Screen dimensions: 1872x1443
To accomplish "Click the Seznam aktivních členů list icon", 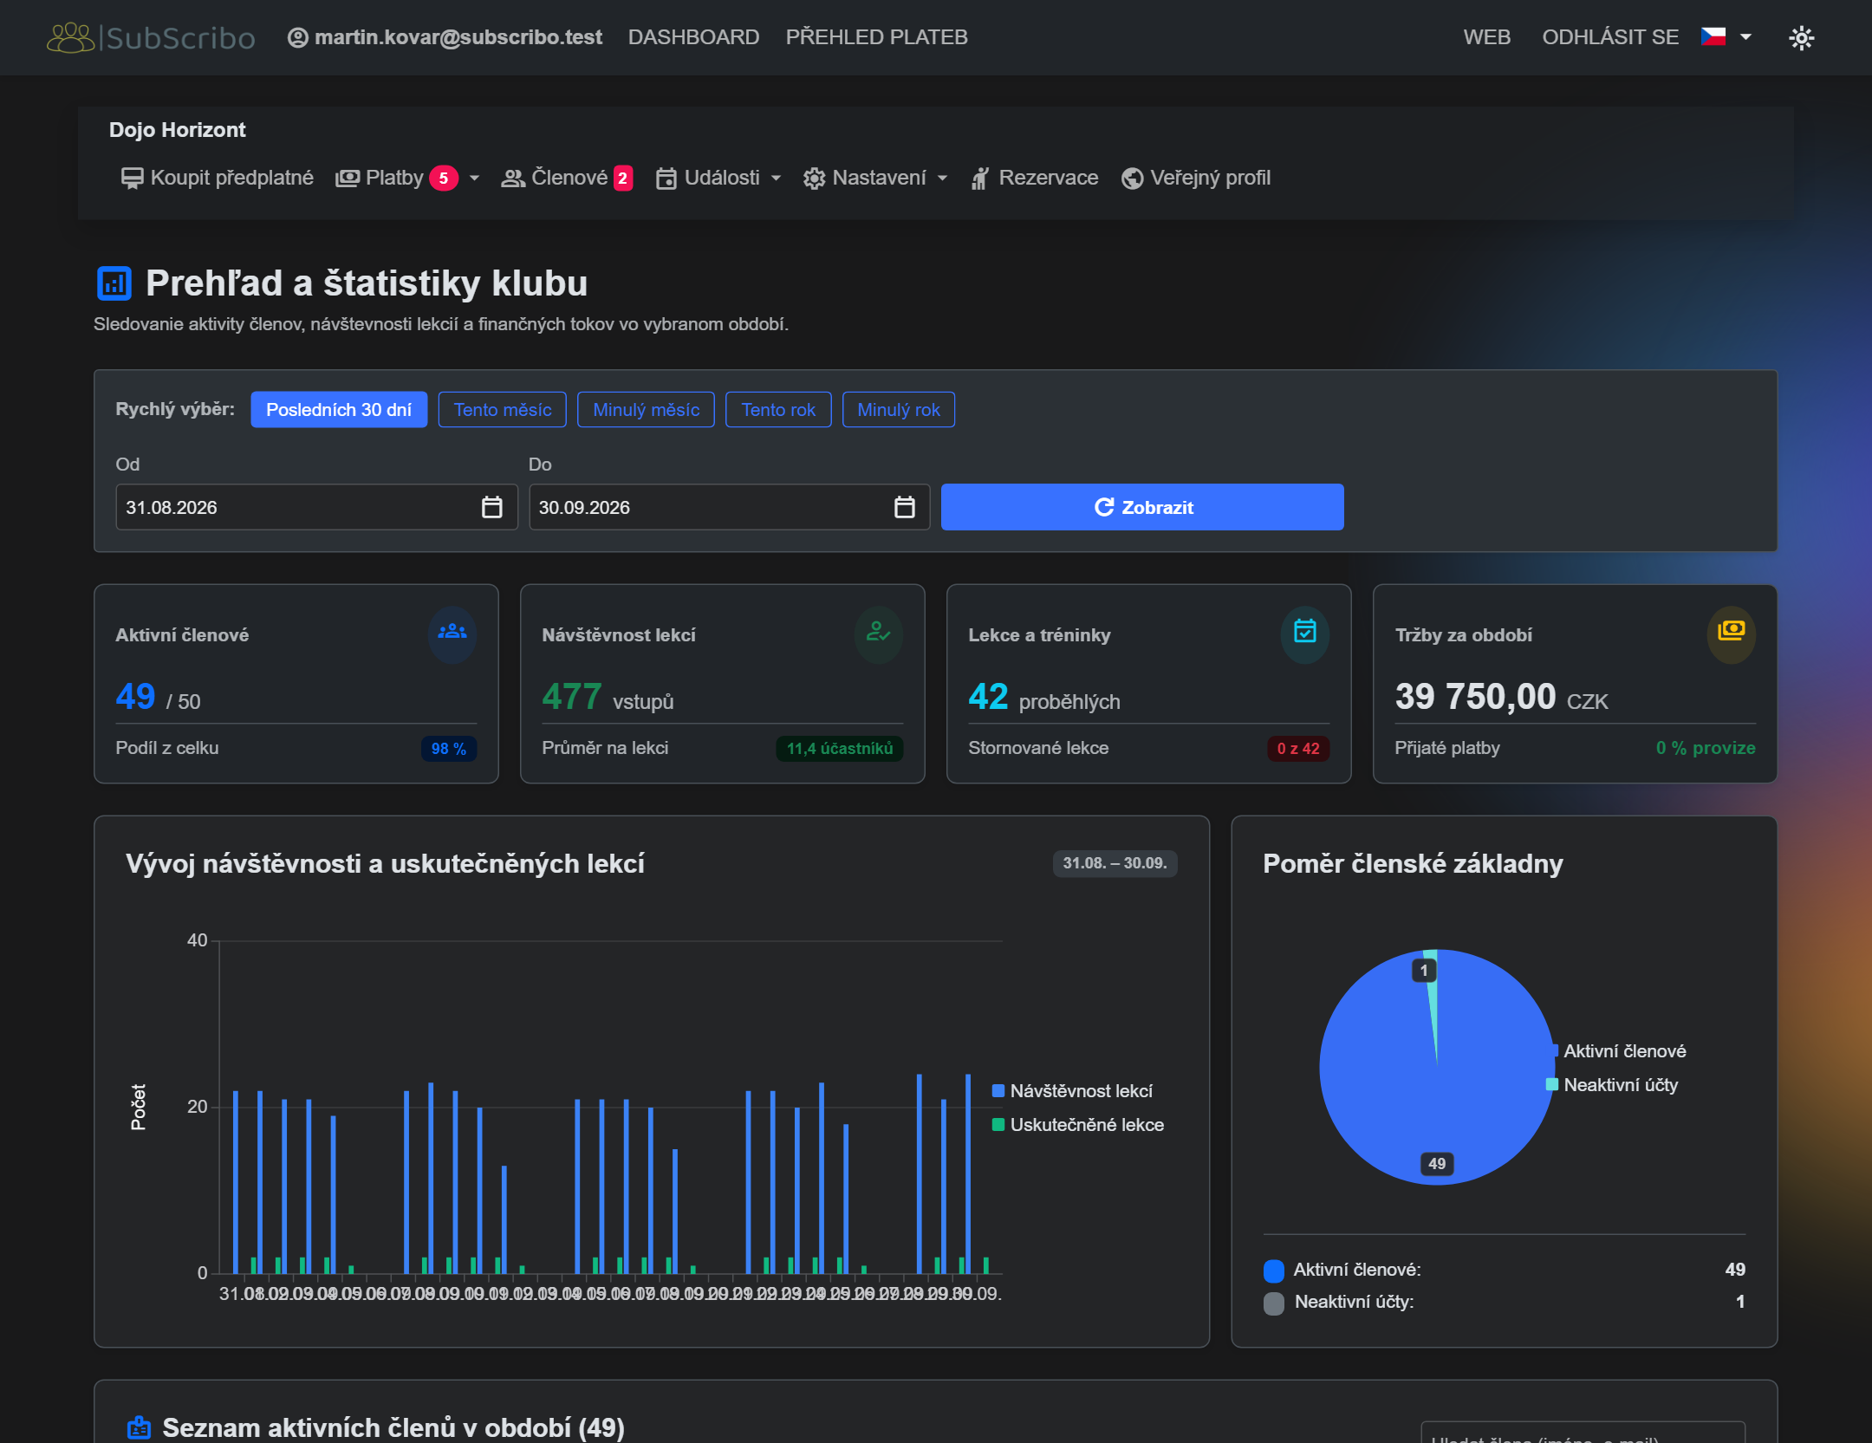I will [x=140, y=1427].
